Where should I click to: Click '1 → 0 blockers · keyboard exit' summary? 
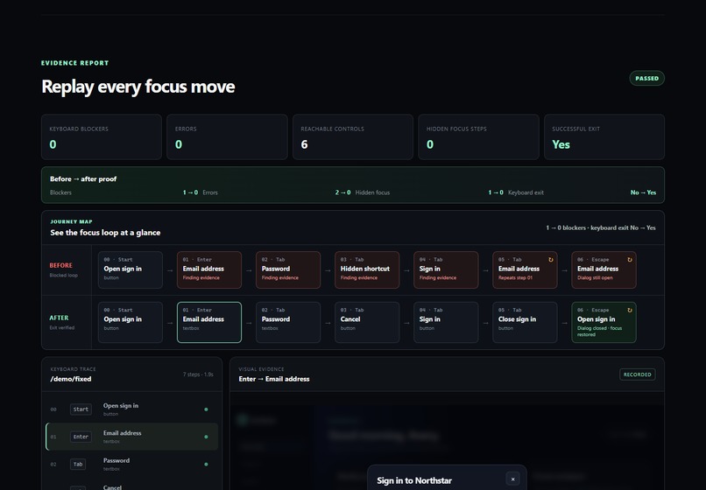[x=601, y=228]
